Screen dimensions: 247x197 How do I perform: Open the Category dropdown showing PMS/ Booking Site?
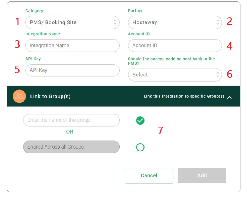click(72, 22)
